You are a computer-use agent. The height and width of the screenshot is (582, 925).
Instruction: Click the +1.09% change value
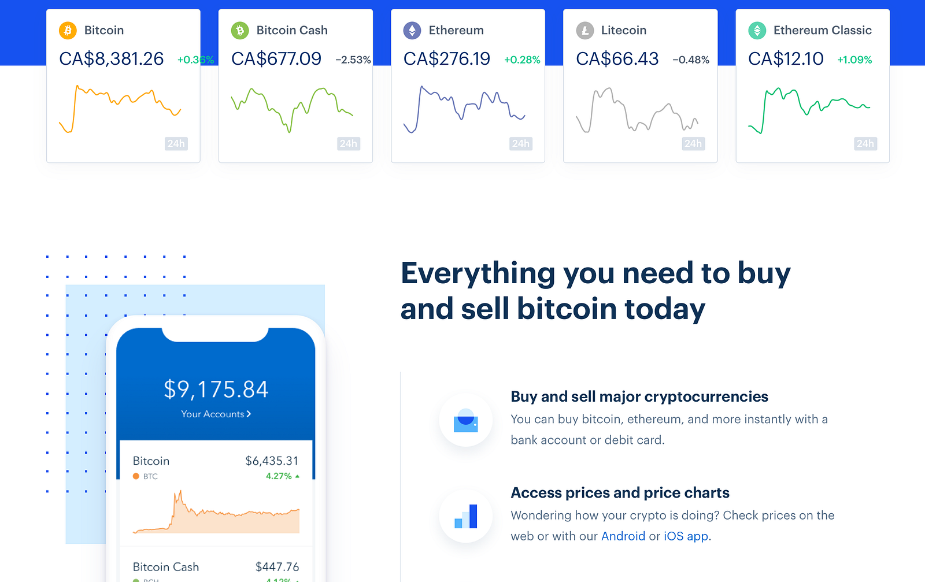pos(854,60)
